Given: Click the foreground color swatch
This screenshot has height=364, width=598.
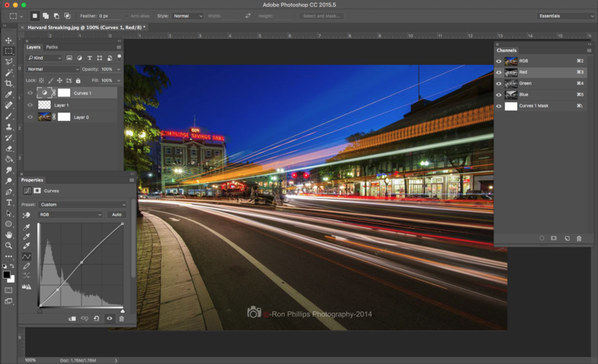Looking at the screenshot, I should [x=7, y=274].
